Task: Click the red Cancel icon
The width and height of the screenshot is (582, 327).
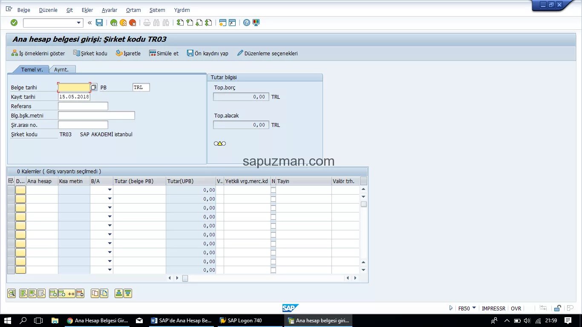Action: (x=133, y=23)
